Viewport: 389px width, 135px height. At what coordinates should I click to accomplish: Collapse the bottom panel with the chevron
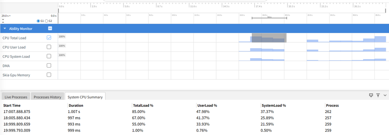(x=385, y=95)
